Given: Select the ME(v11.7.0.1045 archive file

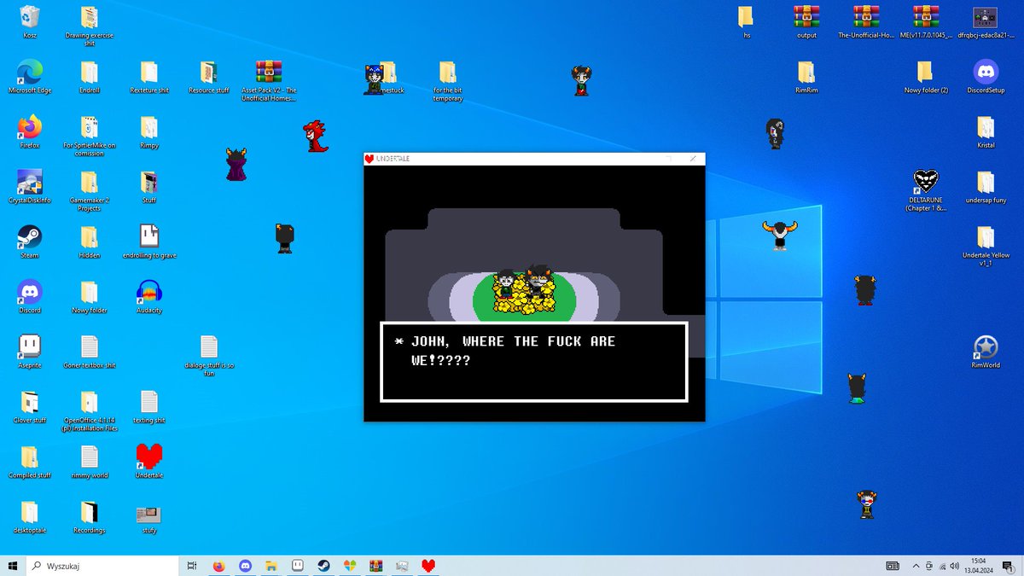Looking at the screenshot, I should pos(926,21).
